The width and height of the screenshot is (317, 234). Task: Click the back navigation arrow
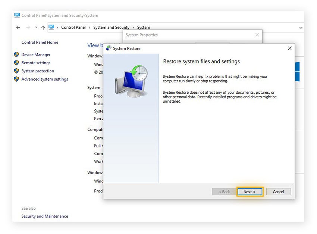pos(18,27)
